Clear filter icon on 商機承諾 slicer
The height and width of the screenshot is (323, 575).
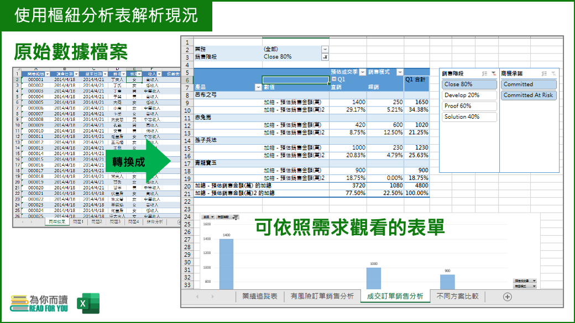[552, 73]
